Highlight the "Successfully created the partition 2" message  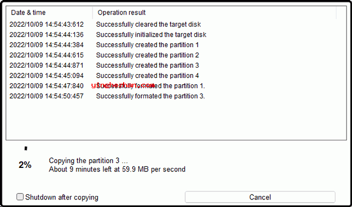[x=147, y=55]
